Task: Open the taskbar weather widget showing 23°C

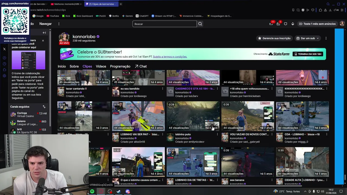Action: coord(286,191)
